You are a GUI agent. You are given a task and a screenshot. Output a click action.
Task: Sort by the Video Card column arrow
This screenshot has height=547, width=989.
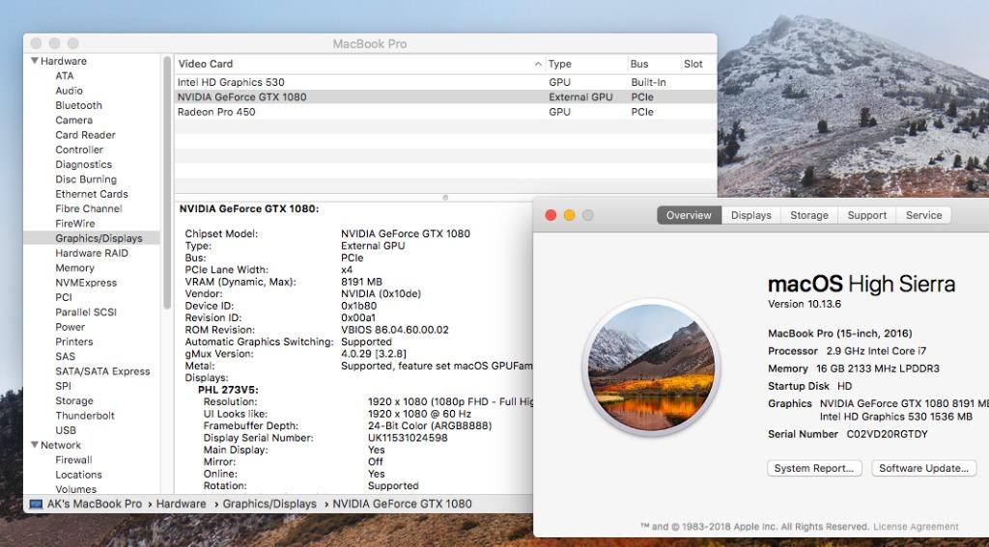tap(538, 64)
